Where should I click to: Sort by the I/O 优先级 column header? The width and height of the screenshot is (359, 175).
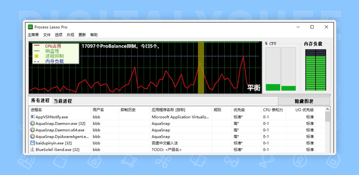(x=301, y=110)
